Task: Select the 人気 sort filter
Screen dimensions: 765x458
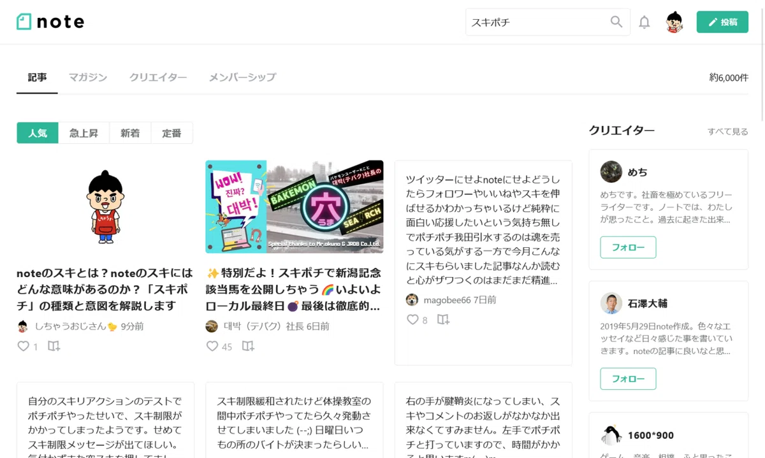Action: tap(38, 133)
